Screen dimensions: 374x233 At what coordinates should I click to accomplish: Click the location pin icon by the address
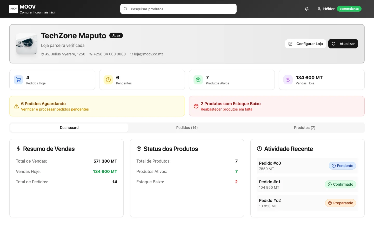43,54
